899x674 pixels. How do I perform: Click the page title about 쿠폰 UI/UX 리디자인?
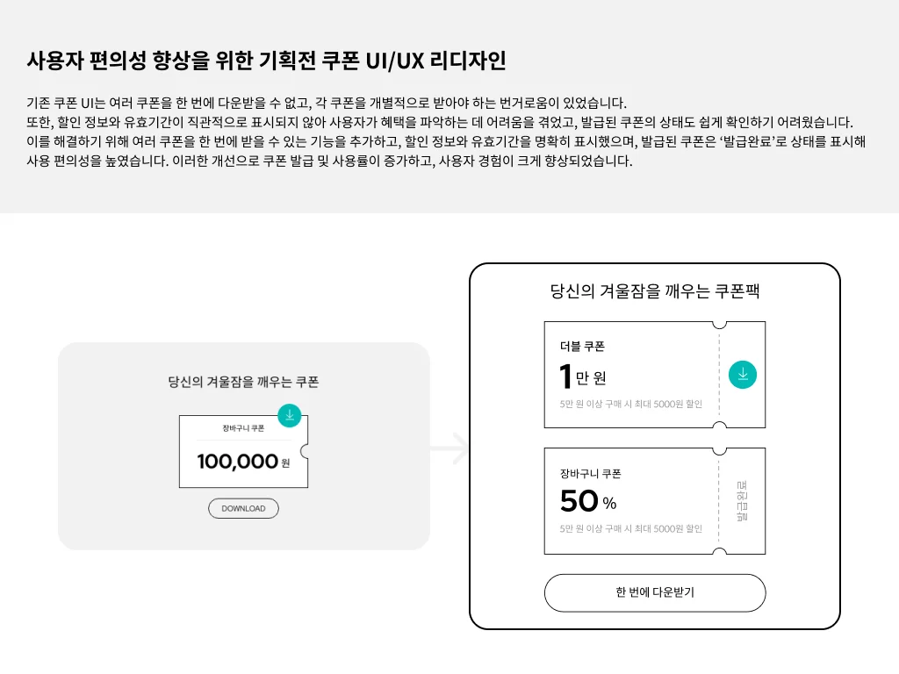(x=266, y=61)
